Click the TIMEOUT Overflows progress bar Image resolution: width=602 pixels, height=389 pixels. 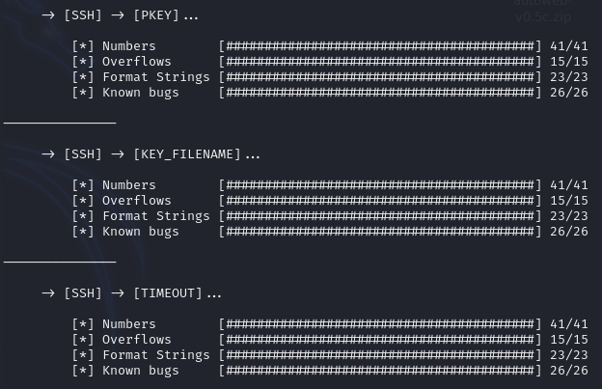(x=380, y=340)
